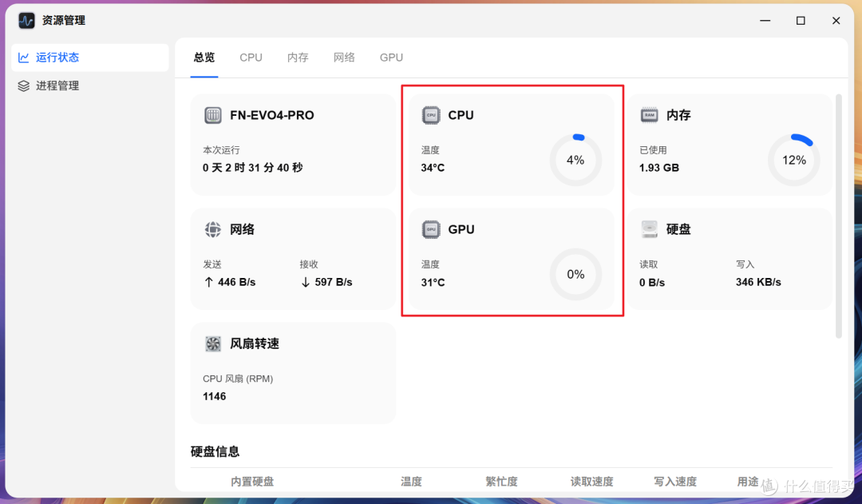862x504 pixels.
Task: Click the CPU 风扇 (RPM) label
Action: 238,379
